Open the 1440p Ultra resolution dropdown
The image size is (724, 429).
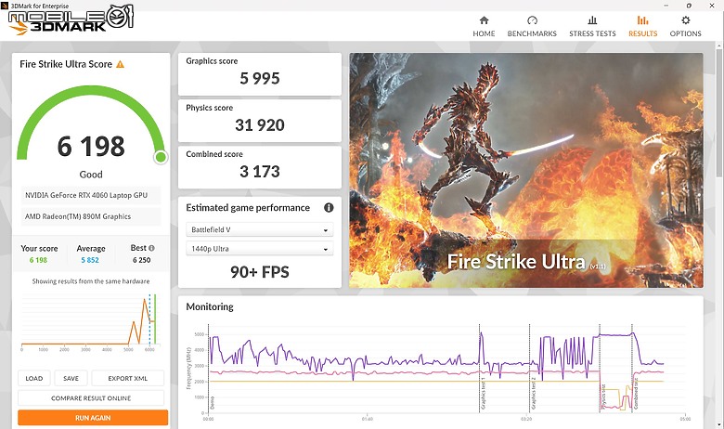click(260, 249)
